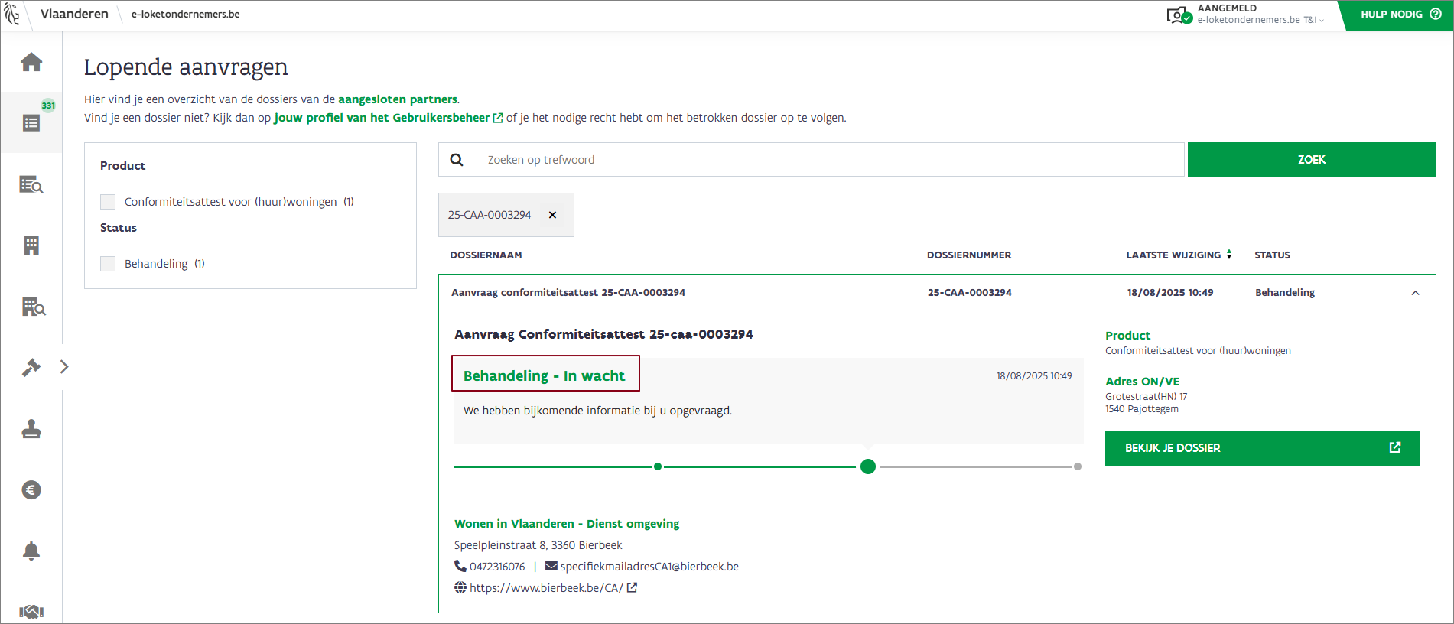Open the gavel icon in sidebar
The height and width of the screenshot is (624, 1454).
click(x=31, y=368)
